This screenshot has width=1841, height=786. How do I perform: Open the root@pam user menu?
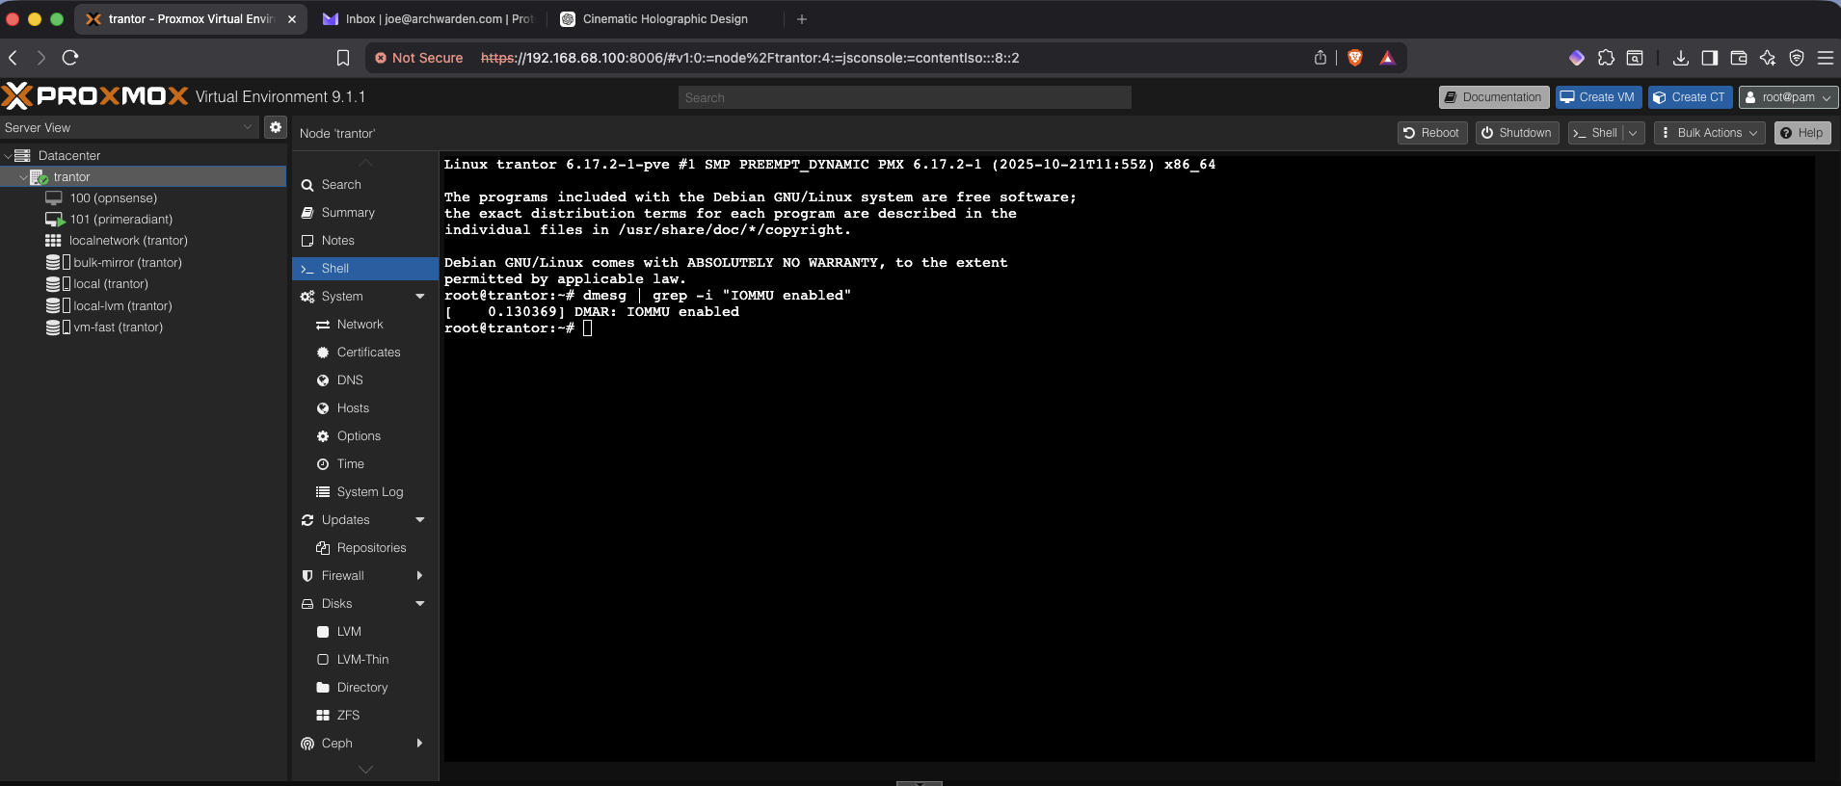point(1789,97)
